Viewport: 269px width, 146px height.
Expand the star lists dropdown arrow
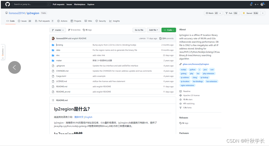click(x=263, y=13)
